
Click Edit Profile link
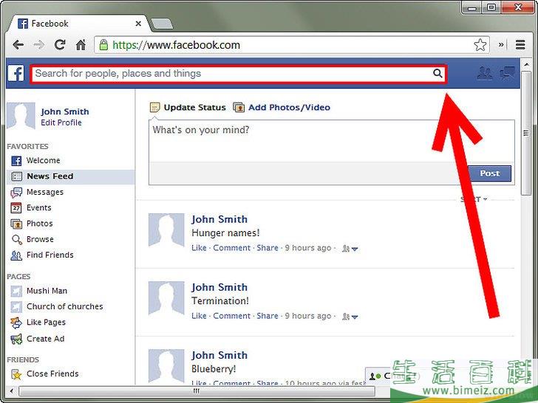point(61,123)
